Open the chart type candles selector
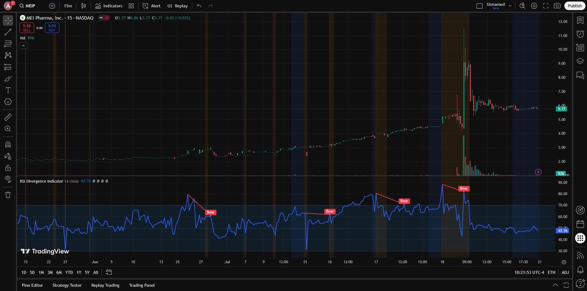 84,6
